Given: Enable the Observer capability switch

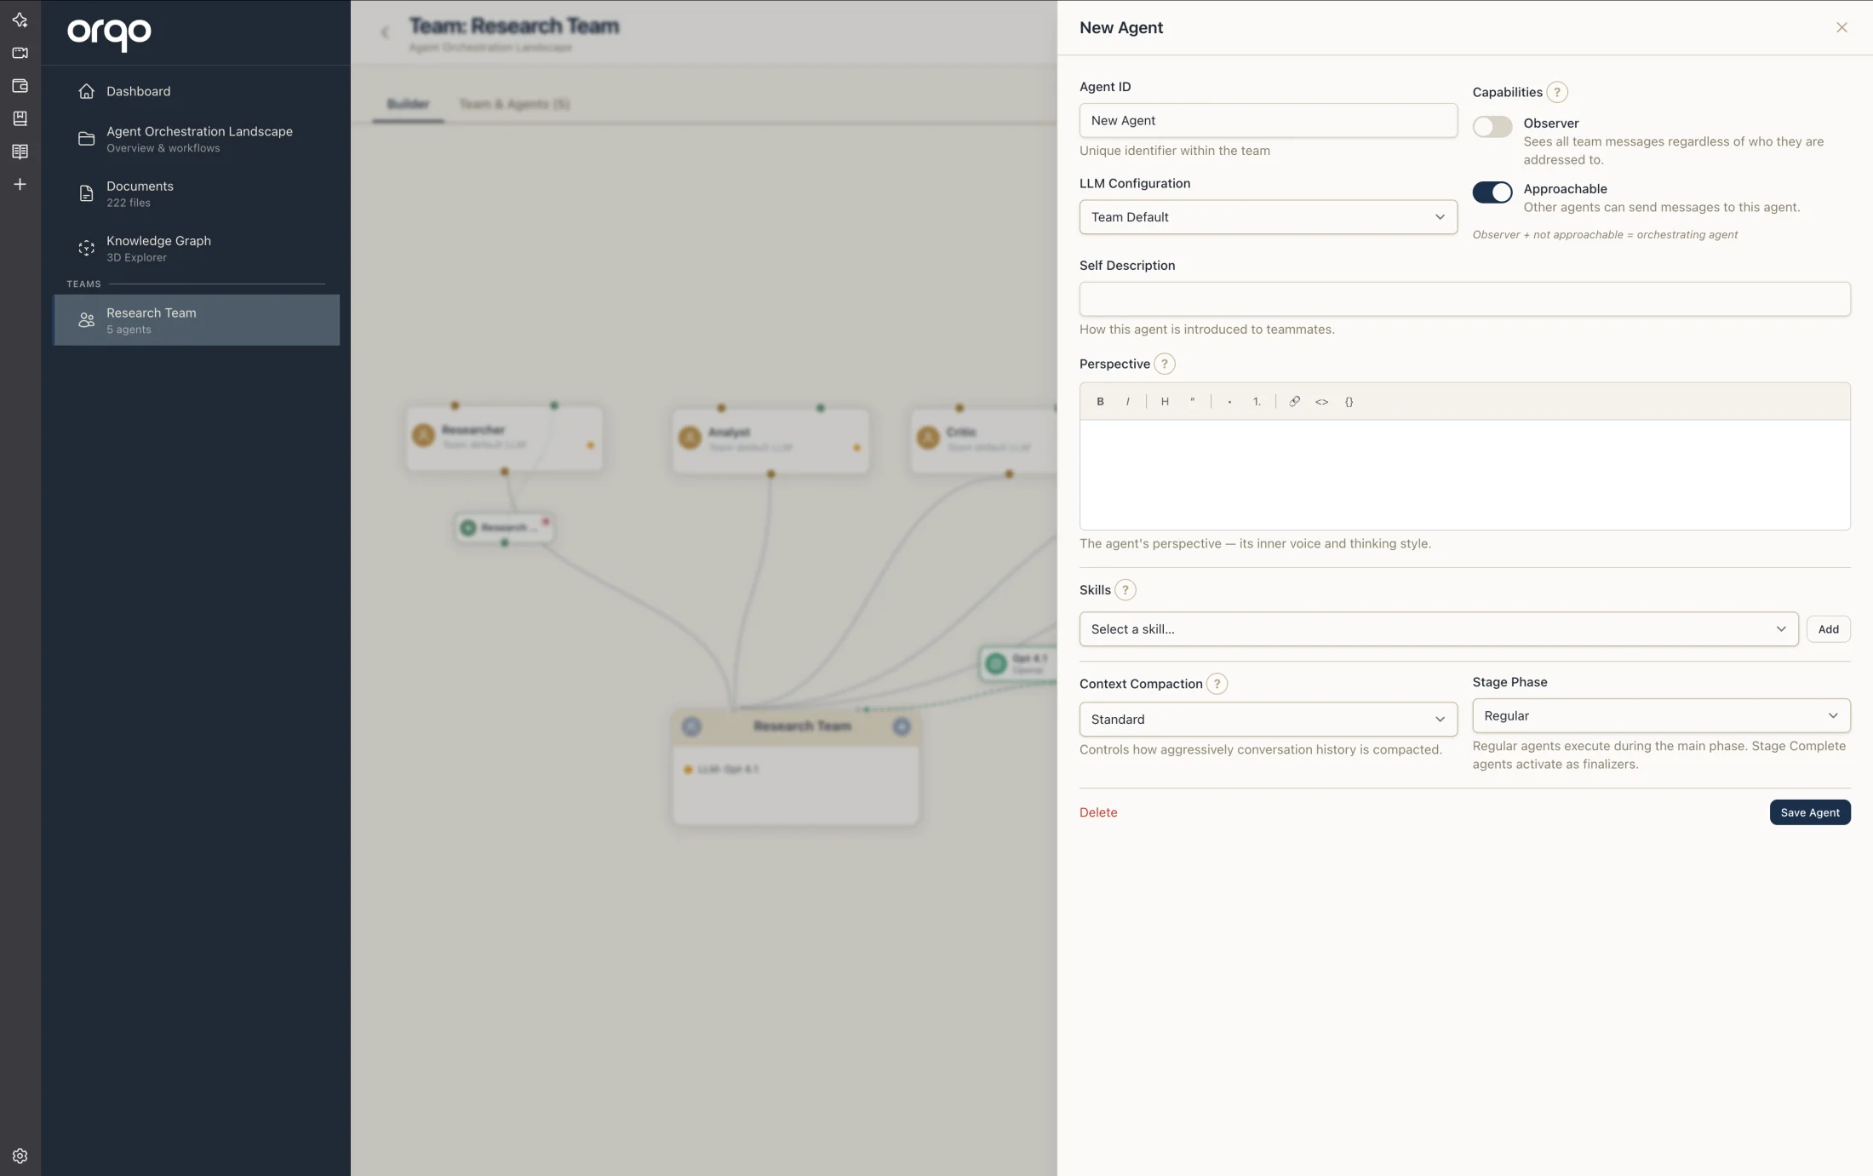Looking at the screenshot, I should (x=1492, y=127).
